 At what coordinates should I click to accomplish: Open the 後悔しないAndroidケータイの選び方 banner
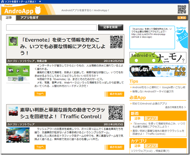click(158, 71)
